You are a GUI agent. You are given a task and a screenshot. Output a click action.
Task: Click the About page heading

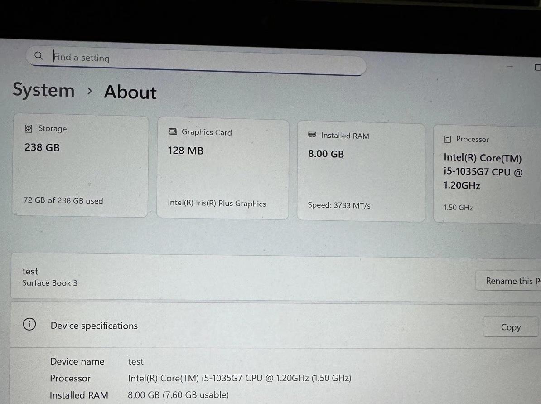130,92
